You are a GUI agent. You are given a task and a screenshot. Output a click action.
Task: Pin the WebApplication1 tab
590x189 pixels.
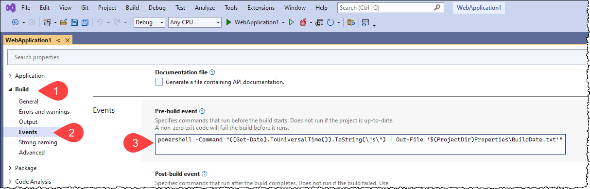tap(58, 40)
